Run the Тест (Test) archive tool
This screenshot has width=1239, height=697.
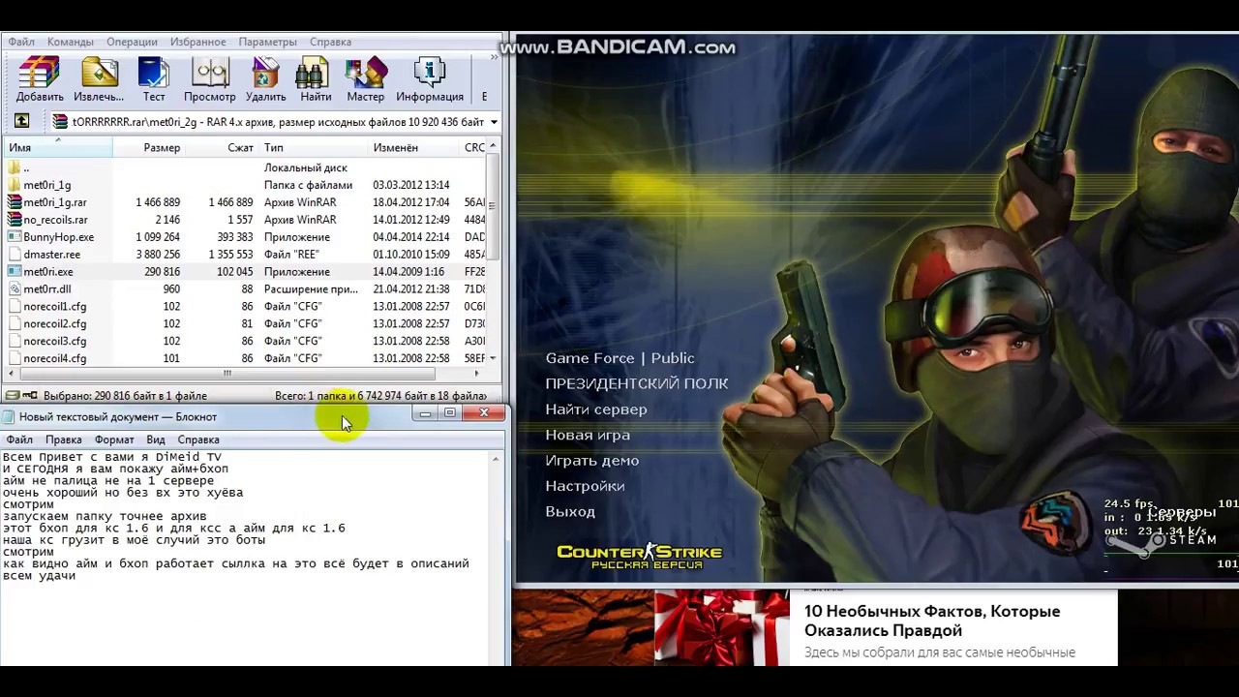154,79
